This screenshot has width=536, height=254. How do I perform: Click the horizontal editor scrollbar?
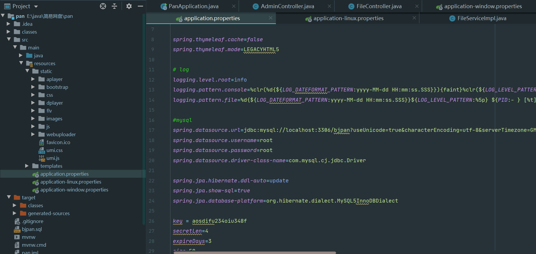coord(255,253)
